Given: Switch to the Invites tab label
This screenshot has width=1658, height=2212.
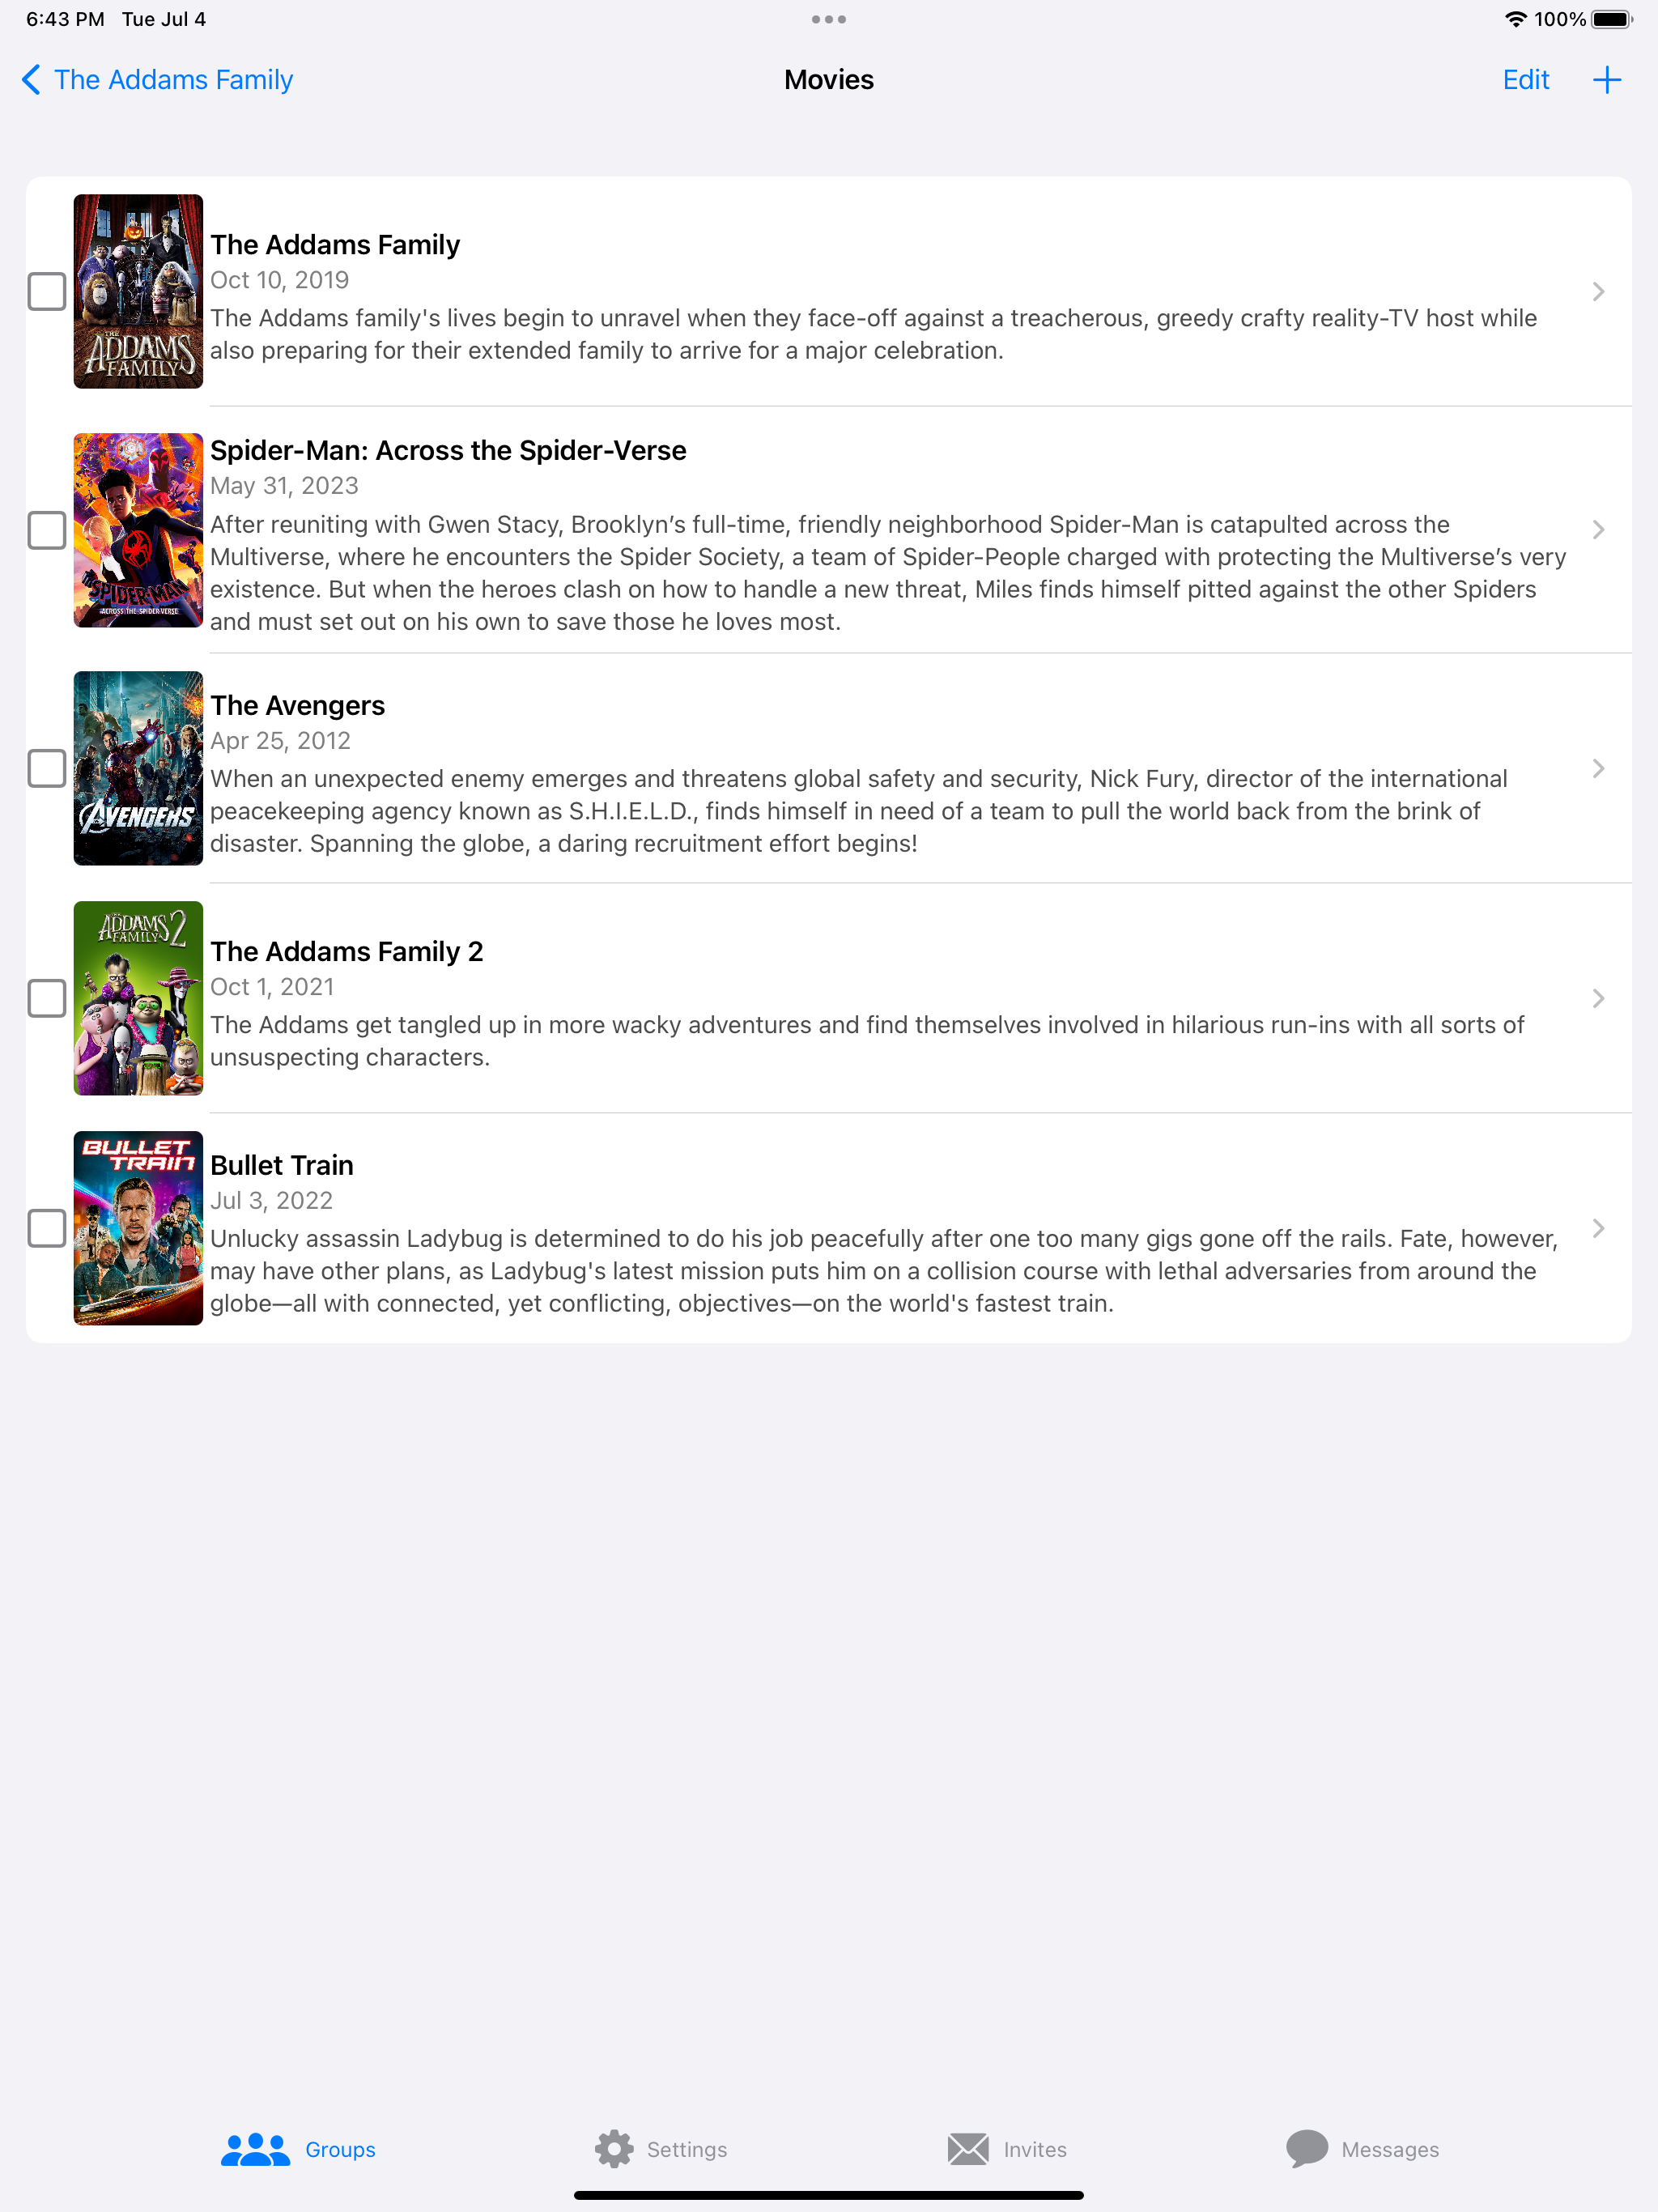Looking at the screenshot, I should coord(1035,2149).
